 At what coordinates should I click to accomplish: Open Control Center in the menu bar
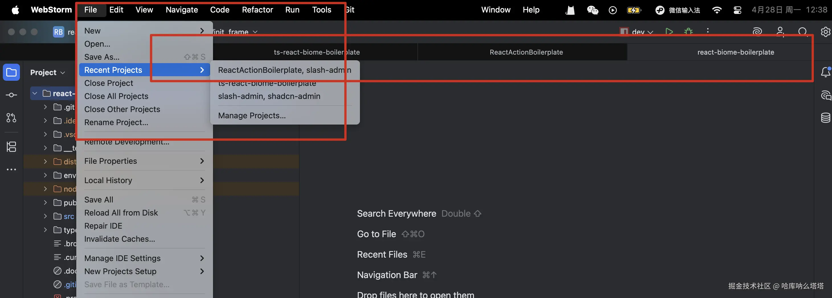coord(737,10)
